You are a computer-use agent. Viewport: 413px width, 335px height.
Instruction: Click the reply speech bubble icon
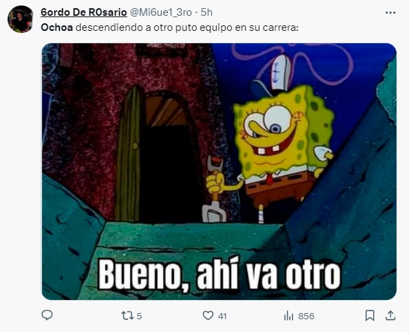(47, 315)
